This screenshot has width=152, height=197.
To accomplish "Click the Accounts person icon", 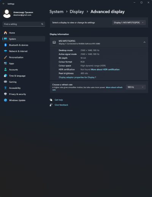I will click(5, 69).
